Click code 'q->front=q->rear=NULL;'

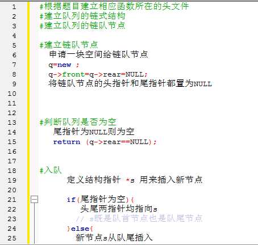tap(98, 74)
